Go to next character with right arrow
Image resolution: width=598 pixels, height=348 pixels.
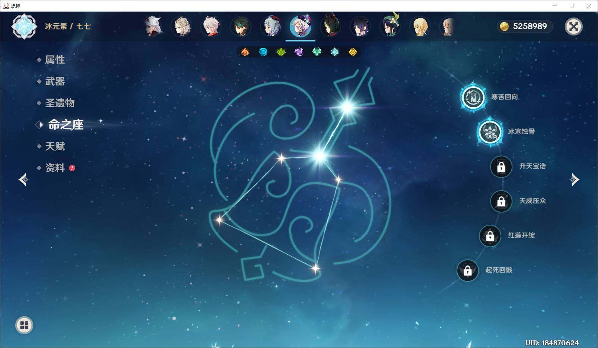[x=574, y=180]
